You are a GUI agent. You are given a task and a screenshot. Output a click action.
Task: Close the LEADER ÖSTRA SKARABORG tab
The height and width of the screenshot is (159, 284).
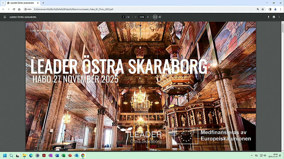coord(38,3)
